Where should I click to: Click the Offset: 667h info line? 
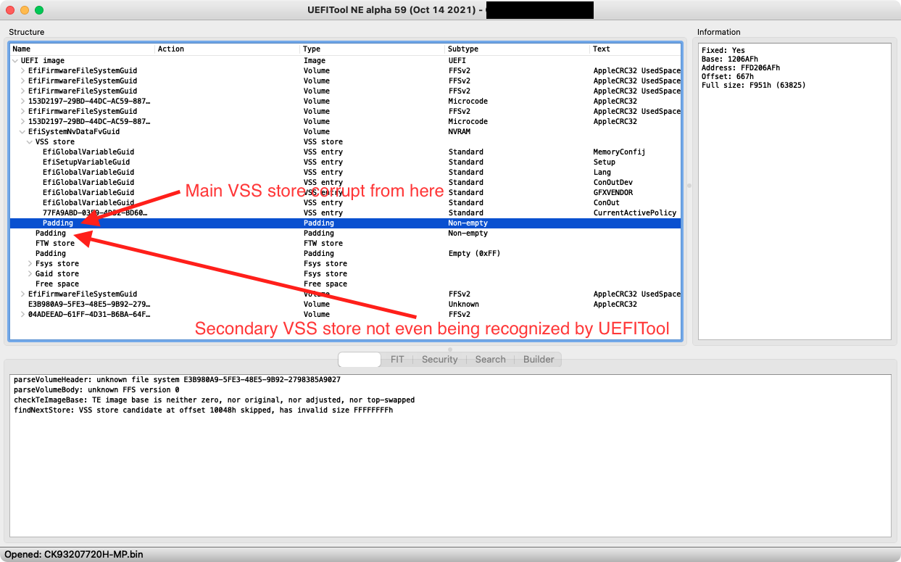coord(728,77)
